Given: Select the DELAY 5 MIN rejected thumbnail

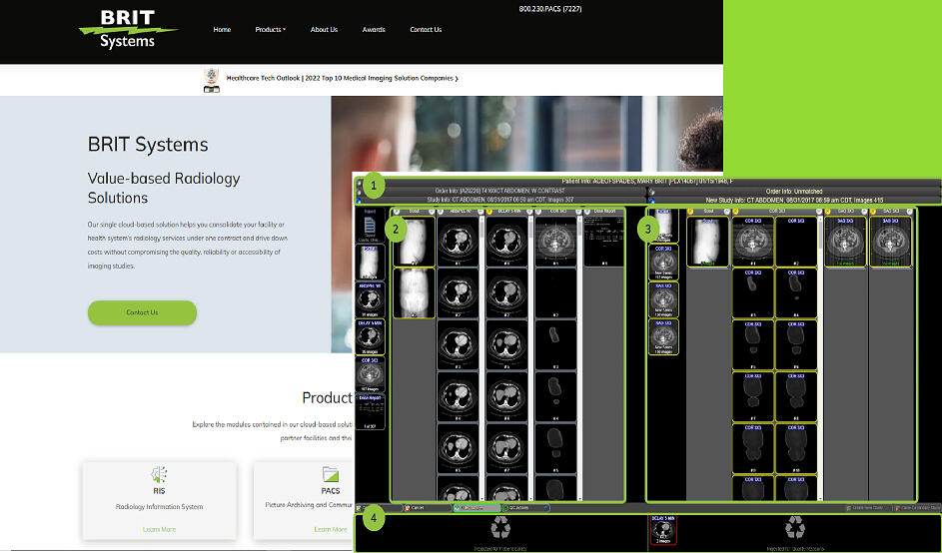Looking at the screenshot, I should coord(663,532).
